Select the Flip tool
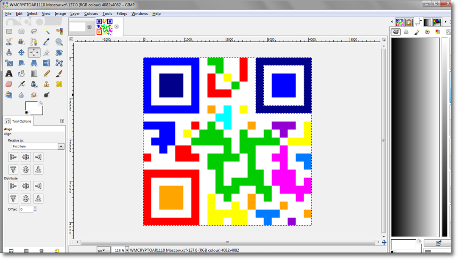The height and width of the screenshot is (260, 458). [47, 63]
